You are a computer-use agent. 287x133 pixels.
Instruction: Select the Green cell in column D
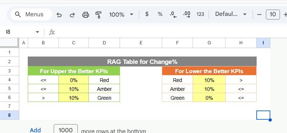(104, 98)
